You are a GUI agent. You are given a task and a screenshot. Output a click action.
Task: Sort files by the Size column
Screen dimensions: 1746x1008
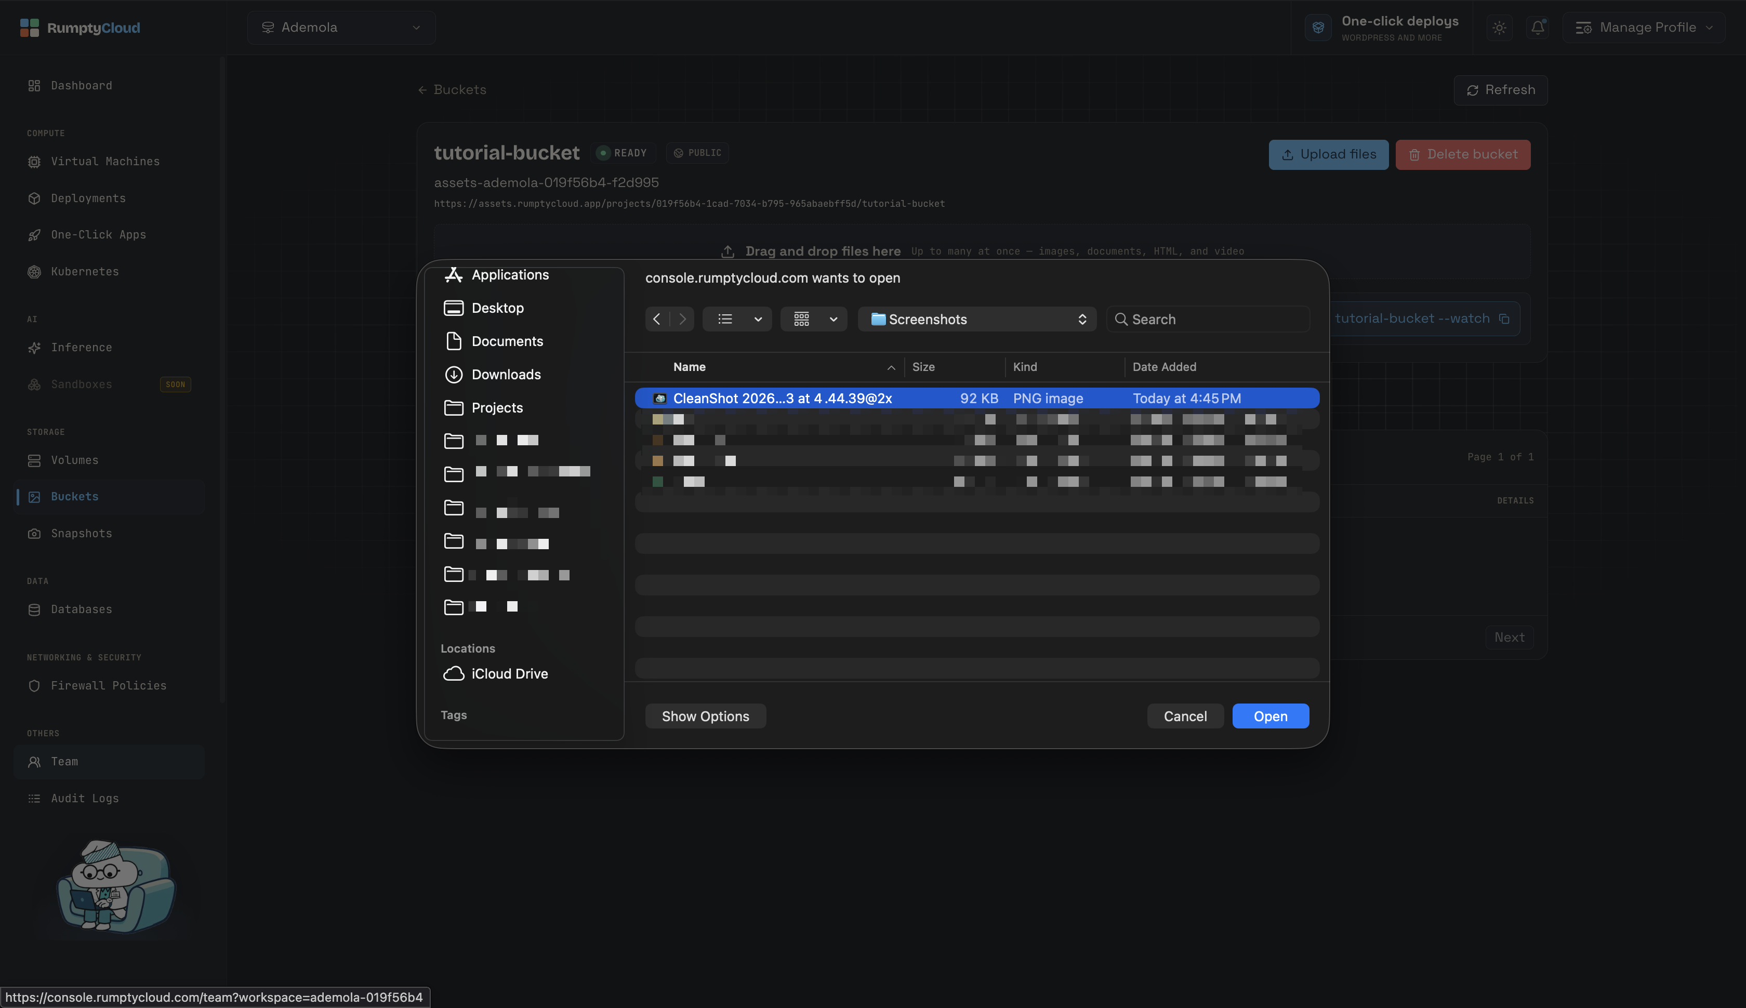pyautogui.click(x=923, y=367)
